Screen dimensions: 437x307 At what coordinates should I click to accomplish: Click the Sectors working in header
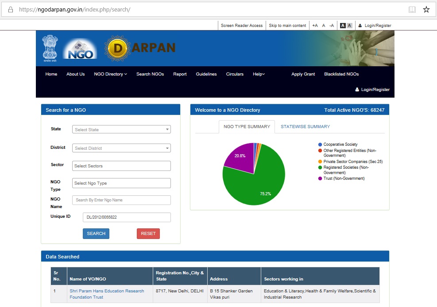tap(320, 276)
